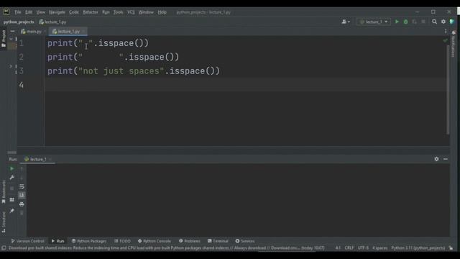460x259 pixels.
Task: Open the Navigate menu
Action: (57, 12)
